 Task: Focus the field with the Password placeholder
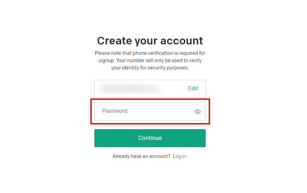tap(150, 111)
